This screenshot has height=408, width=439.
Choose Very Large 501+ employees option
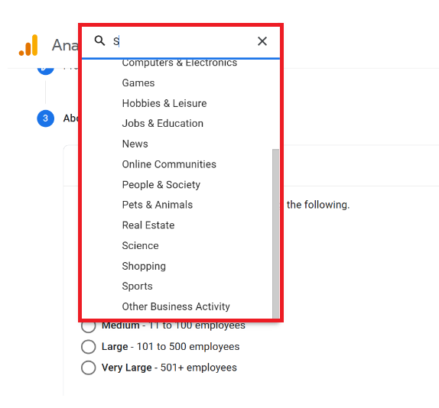click(89, 368)
